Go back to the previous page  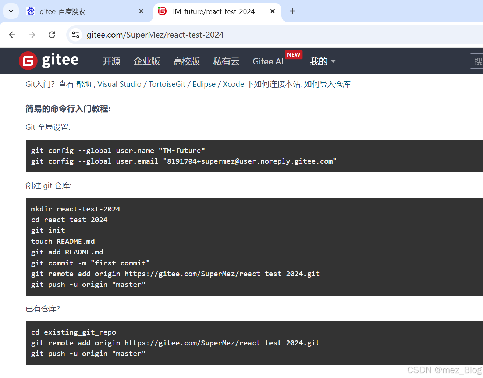pyautogui.click(x=13, y=35)
